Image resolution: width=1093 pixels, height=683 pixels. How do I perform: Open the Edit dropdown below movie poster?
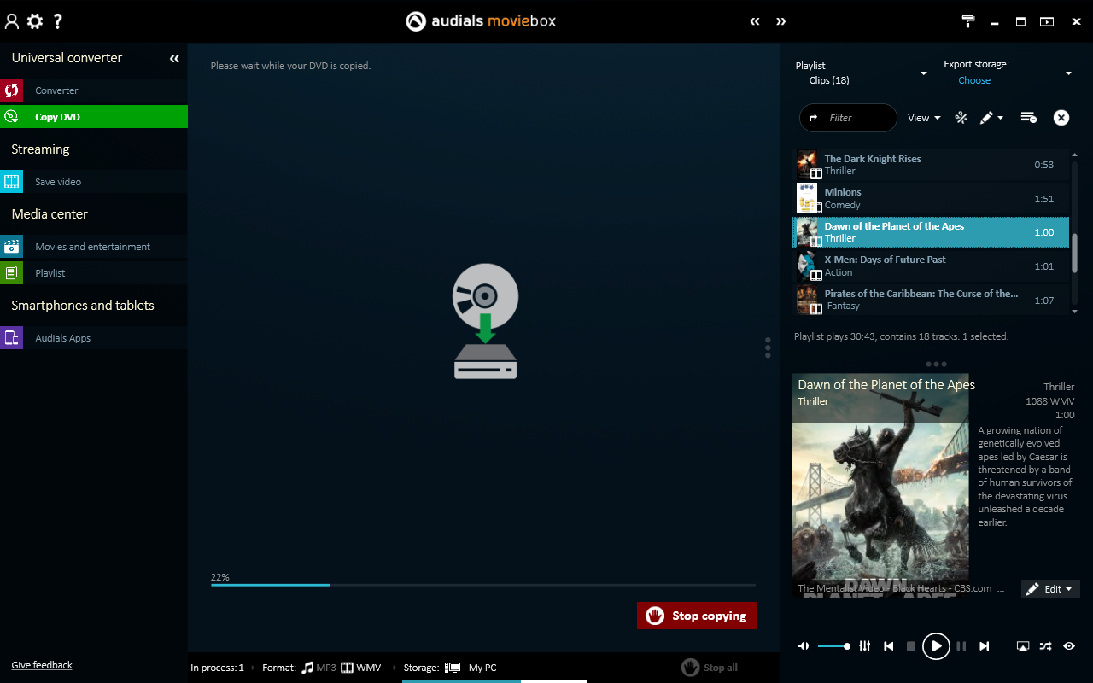pyautogui.click(x=1050, y=589)
